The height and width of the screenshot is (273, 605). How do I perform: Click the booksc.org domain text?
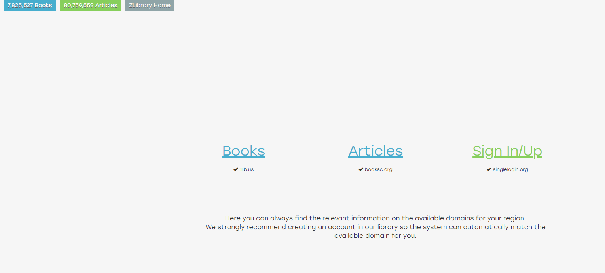379,169
